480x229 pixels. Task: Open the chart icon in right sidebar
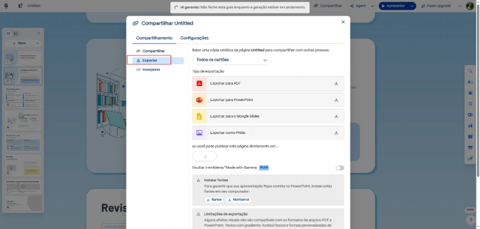pyautogui.click(x=470, y=126)
